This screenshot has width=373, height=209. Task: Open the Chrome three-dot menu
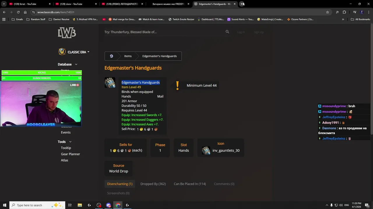click(369, 12)
